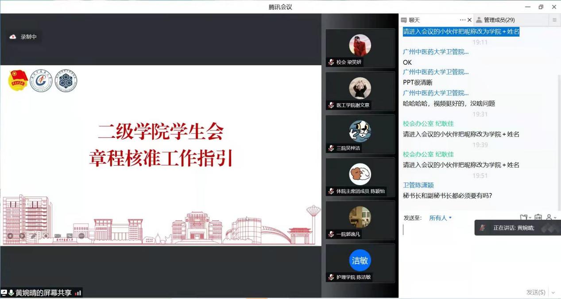Click the 发送(S) button
Viewport: 561px width, 299px height.
[536, 292]
